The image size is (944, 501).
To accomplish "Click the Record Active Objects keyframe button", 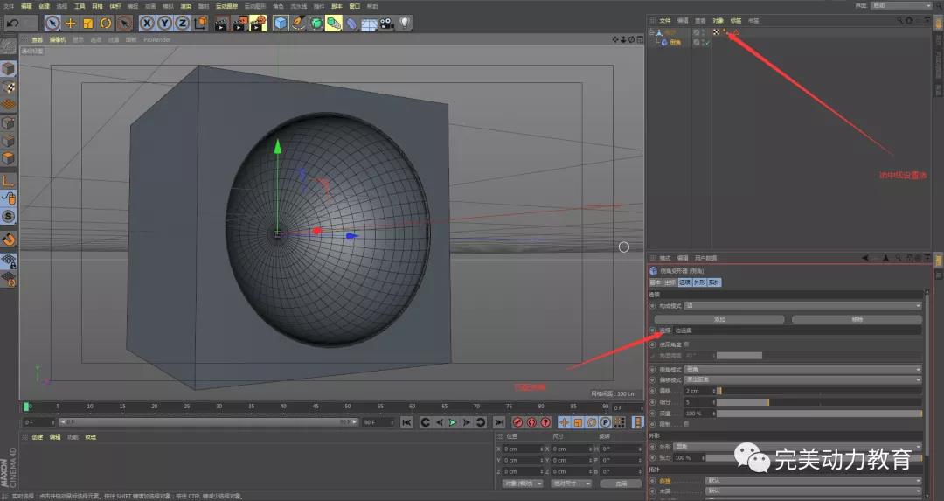I will click(x=517, y=422).
